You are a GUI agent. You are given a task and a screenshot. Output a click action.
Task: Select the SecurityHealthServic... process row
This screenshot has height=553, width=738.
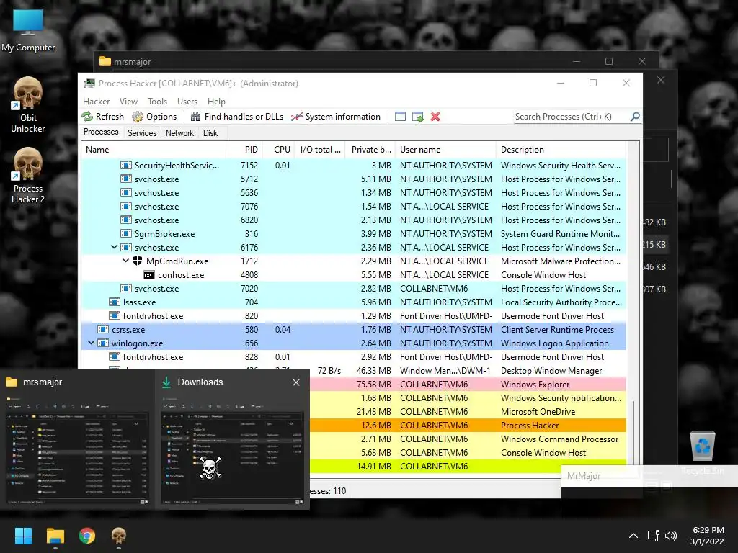[x=353, y=166]
